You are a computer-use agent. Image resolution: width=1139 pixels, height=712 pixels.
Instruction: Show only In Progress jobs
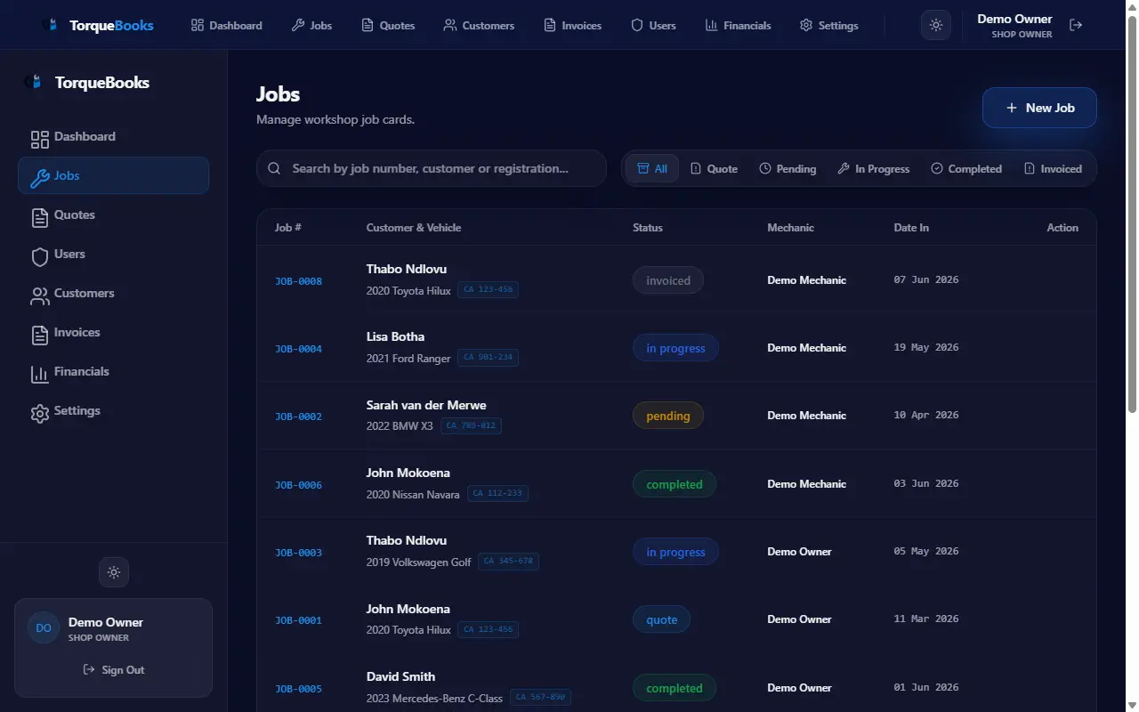coord(874,168)
